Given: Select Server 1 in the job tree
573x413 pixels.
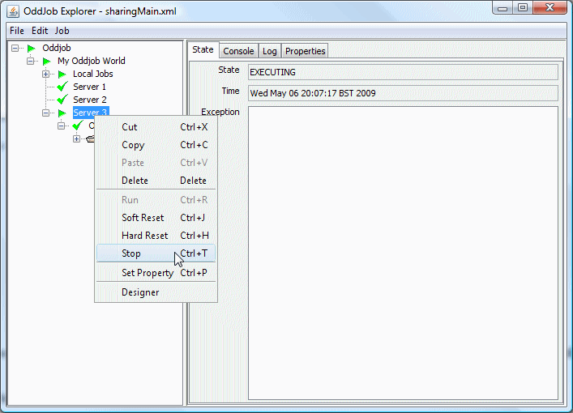Looking at the screenshot, I should point(89,87).
